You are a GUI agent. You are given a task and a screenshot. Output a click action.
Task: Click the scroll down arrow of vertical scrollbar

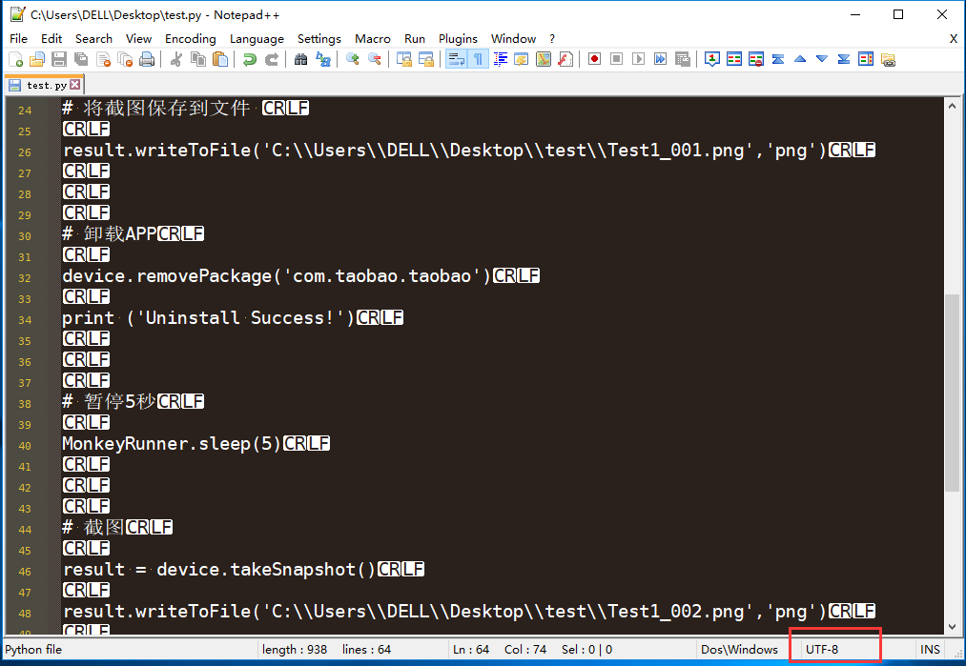pos(953,627)
